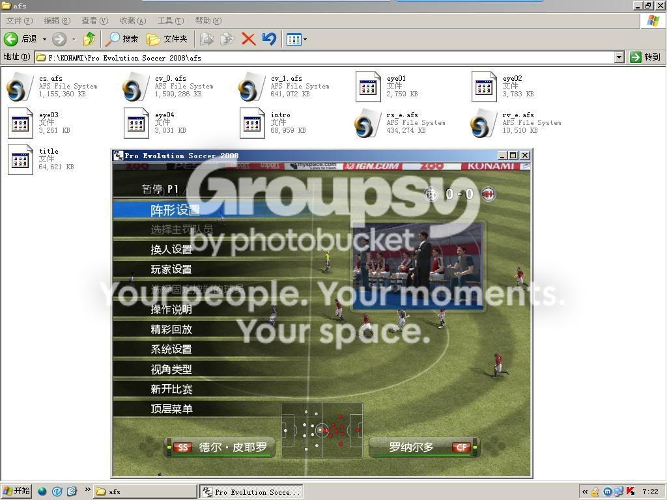
Task: Click the blue Undo arrow icon
Action: (x=269, y=39)
